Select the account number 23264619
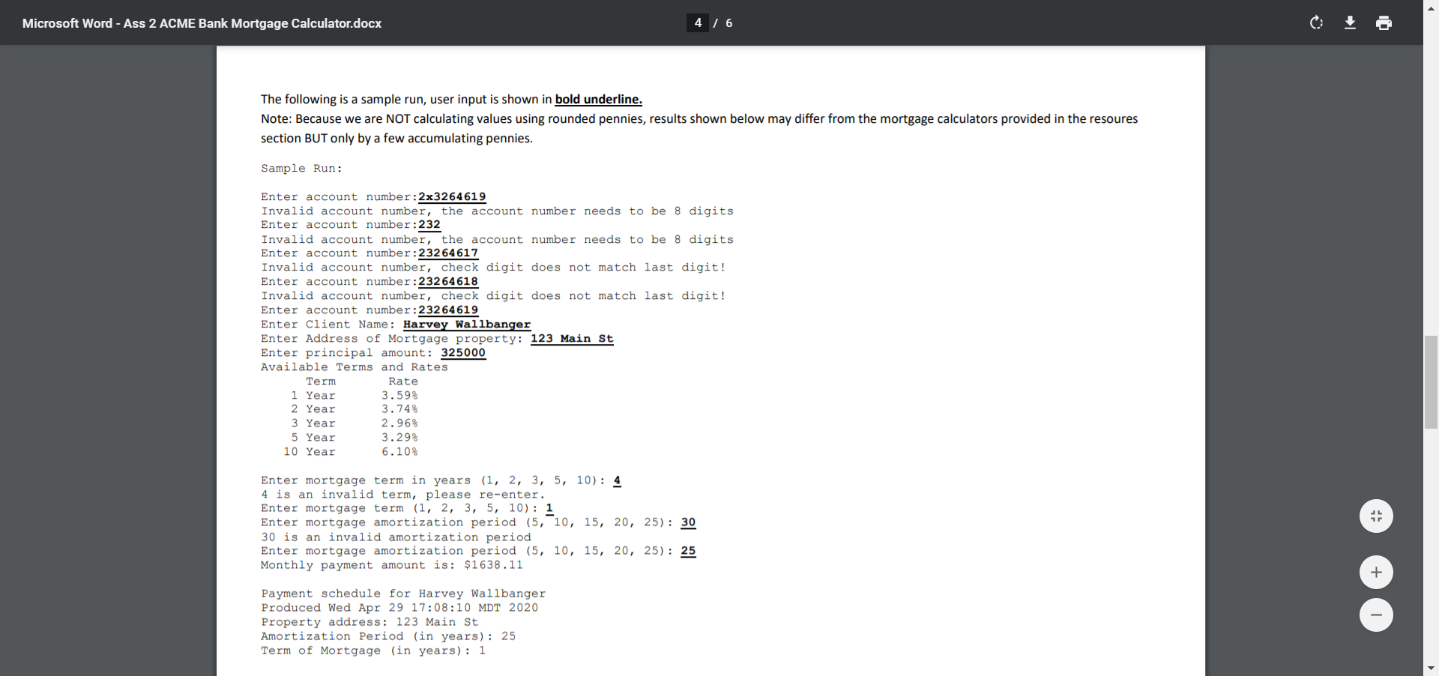Viewport: 1439px width, 676px height. coord(448,310)
